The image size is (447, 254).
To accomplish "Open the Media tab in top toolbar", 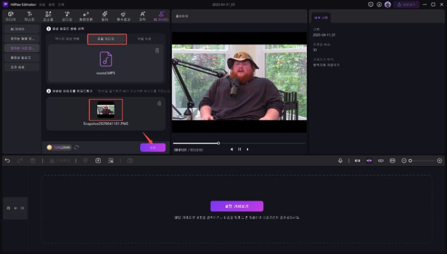I will tap(11, 16).
